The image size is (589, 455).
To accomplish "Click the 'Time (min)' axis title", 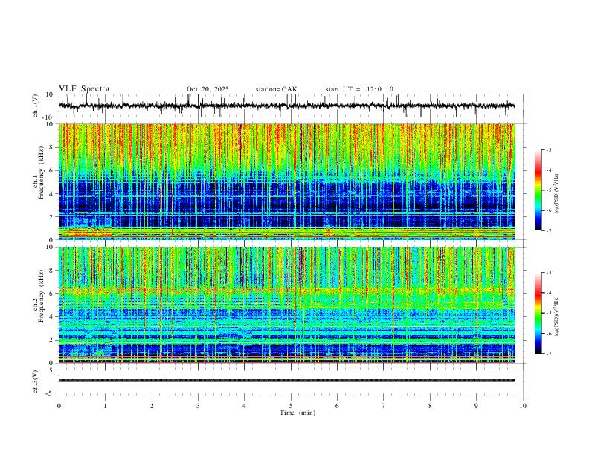I will coord(297,413).
